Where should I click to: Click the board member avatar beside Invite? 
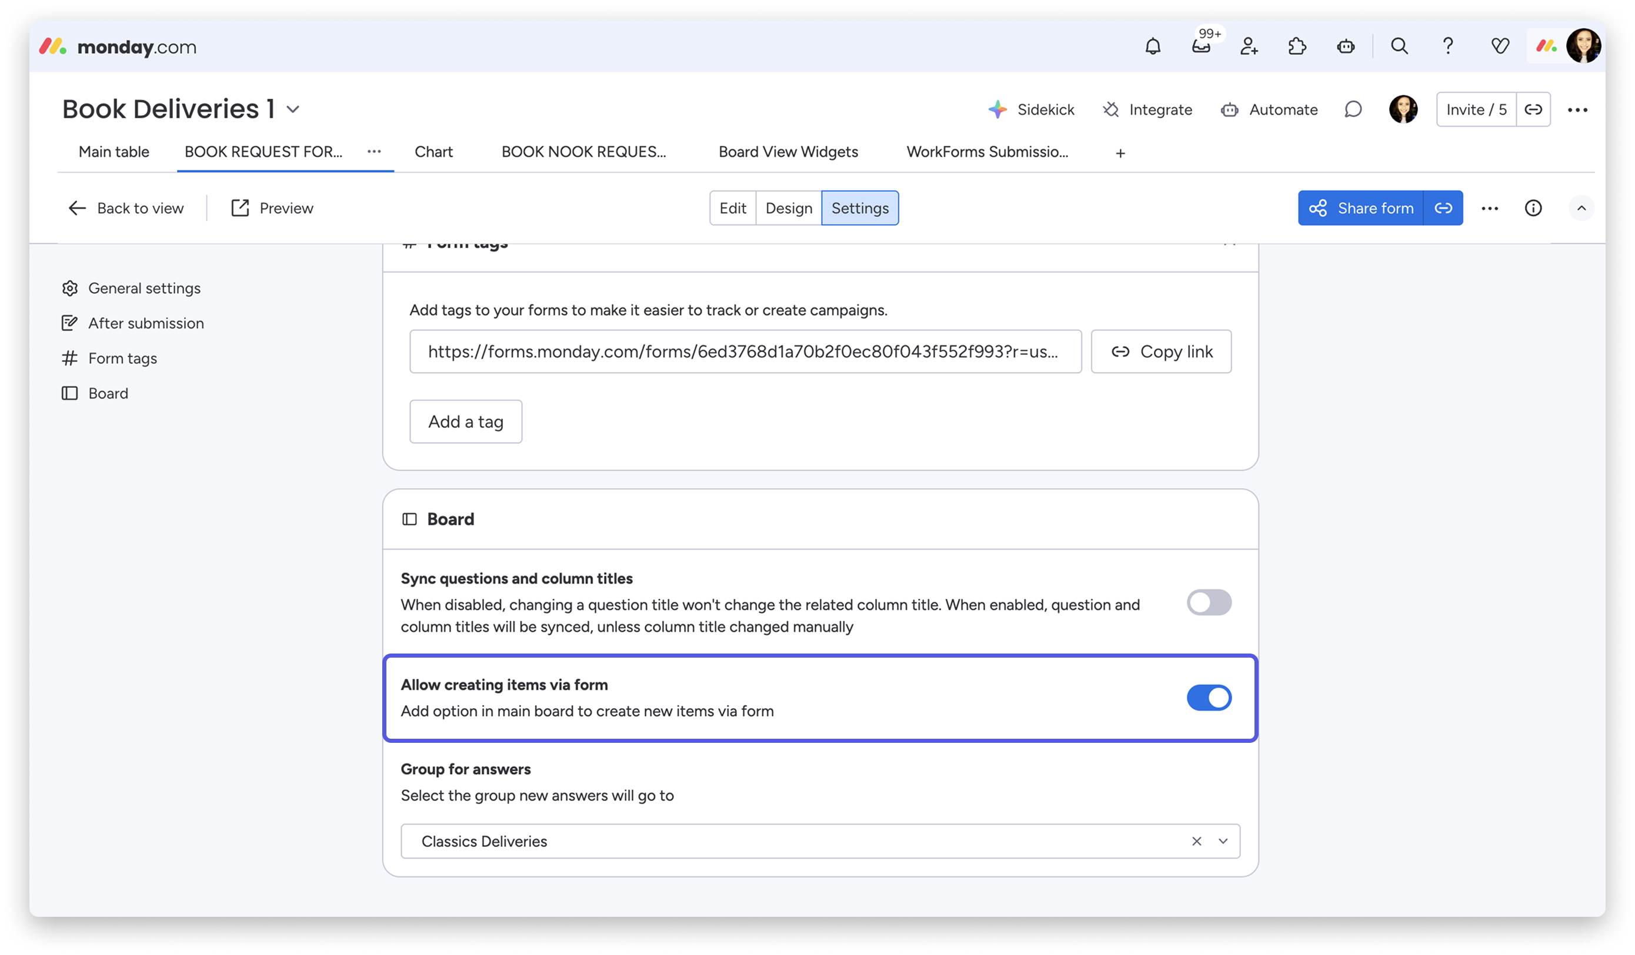(1403, 109)
